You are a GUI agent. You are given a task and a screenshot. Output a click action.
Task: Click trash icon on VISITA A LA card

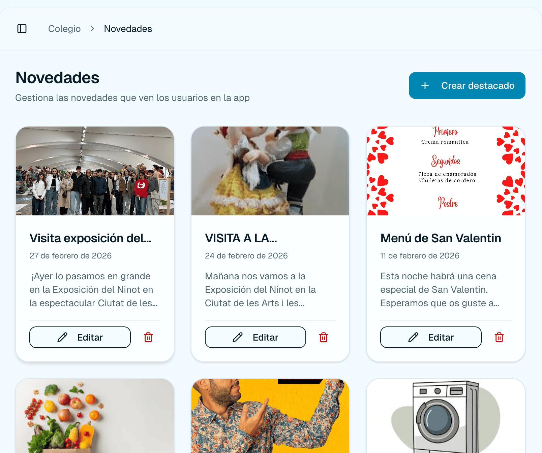(324, 337)
